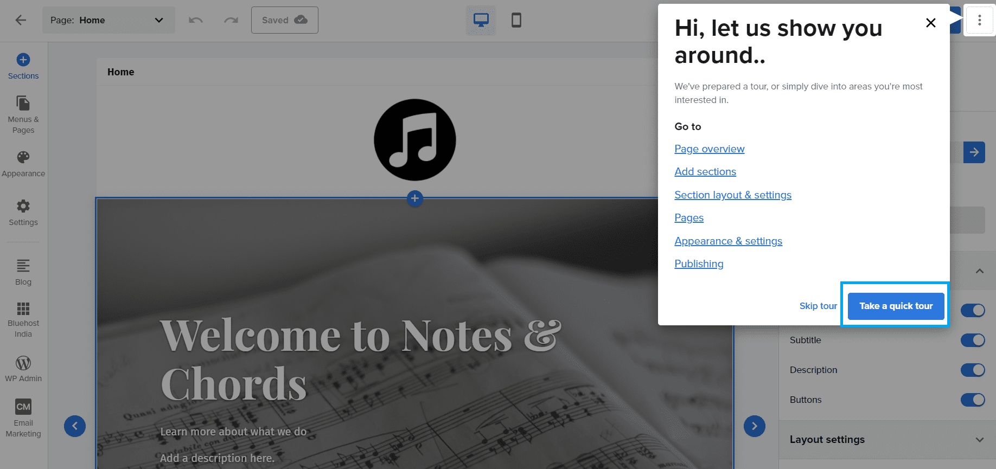Open the Page: Home dropdown

pos(108,20)
